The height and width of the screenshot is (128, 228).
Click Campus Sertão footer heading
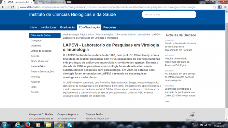click(x=94, y=114)
